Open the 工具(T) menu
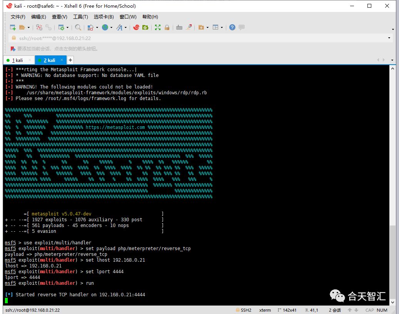399x314 pixels. click(x=80, y=17)
